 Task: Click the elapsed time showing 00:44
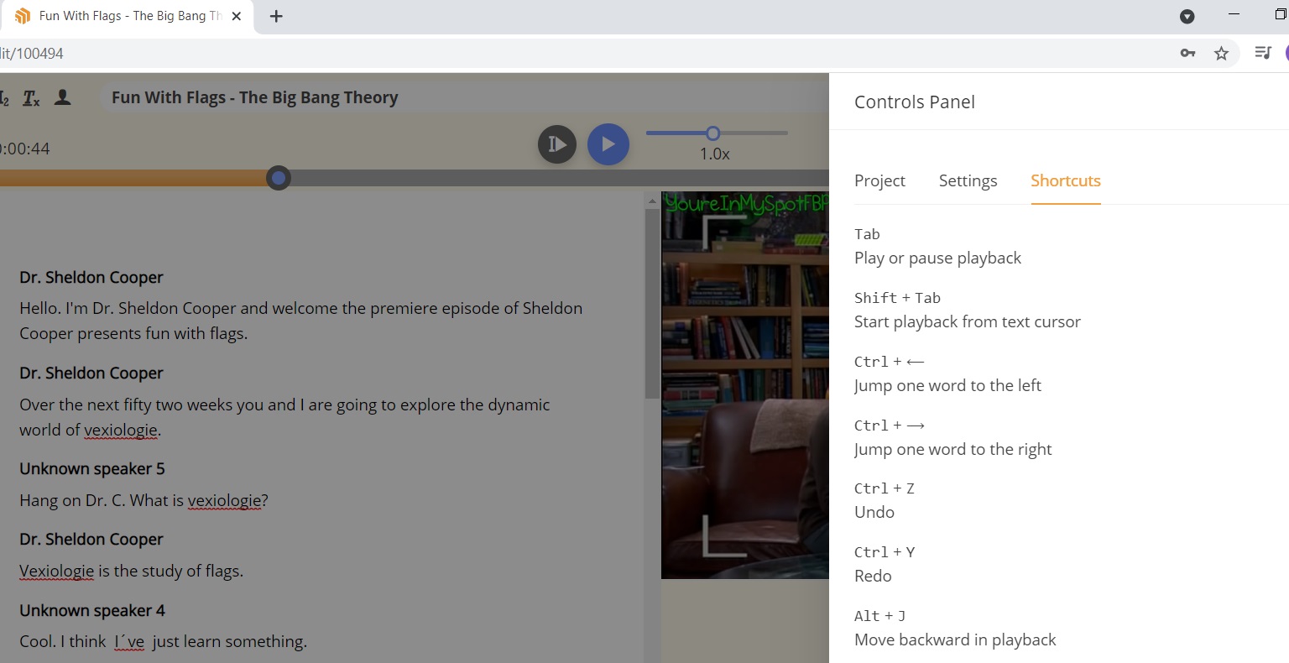(x=25, y=149)
